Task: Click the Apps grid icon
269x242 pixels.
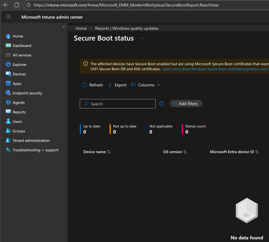Action: (x=8, y=83)
